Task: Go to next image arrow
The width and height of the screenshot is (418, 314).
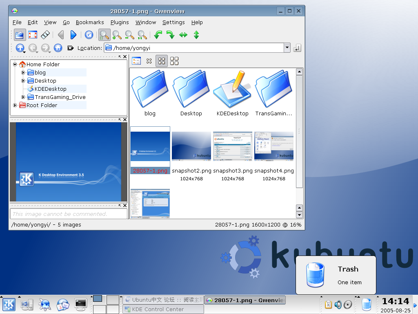Action: click(x=73, y=35)
